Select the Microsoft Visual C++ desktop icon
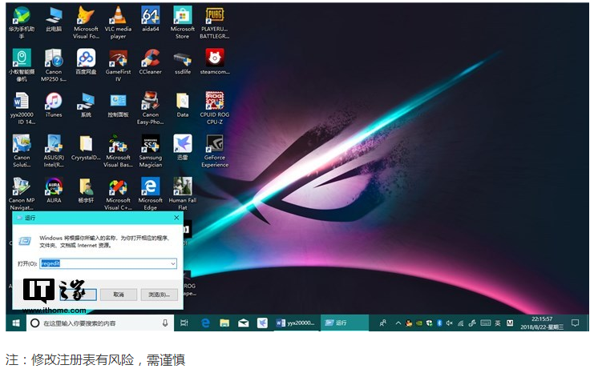Screen dimensions: 594x377 click(x=118, y=194)
